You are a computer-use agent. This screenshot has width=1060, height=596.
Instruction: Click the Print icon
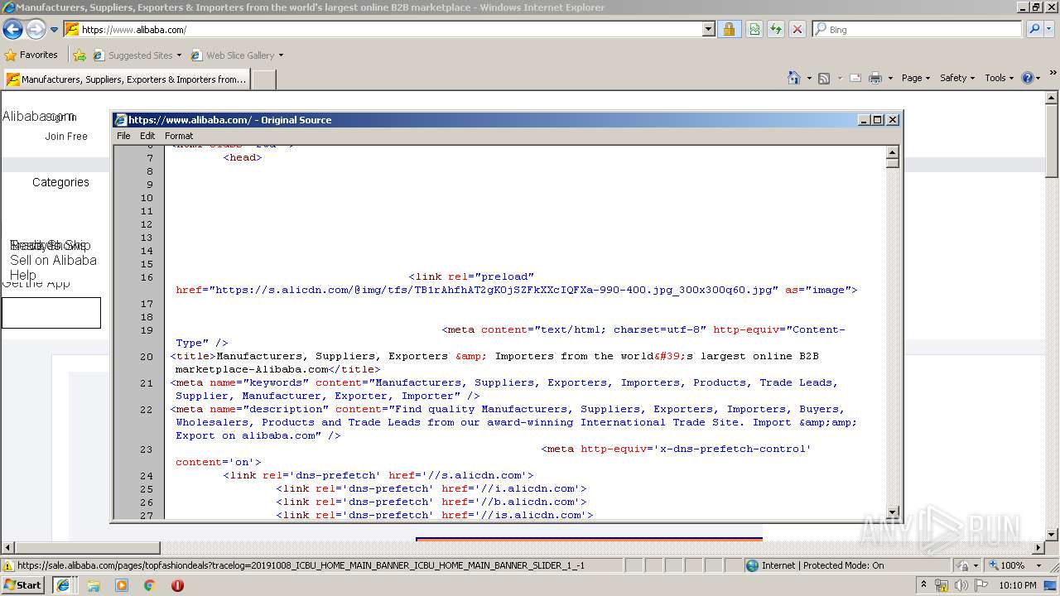click(875, 78)
